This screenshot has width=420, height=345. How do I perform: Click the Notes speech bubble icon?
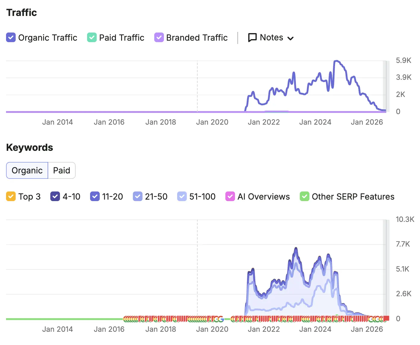(252, 38)
